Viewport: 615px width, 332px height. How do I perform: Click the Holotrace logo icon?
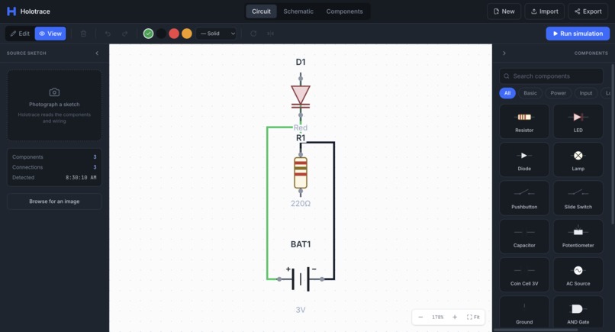click(x=11, y=11)
